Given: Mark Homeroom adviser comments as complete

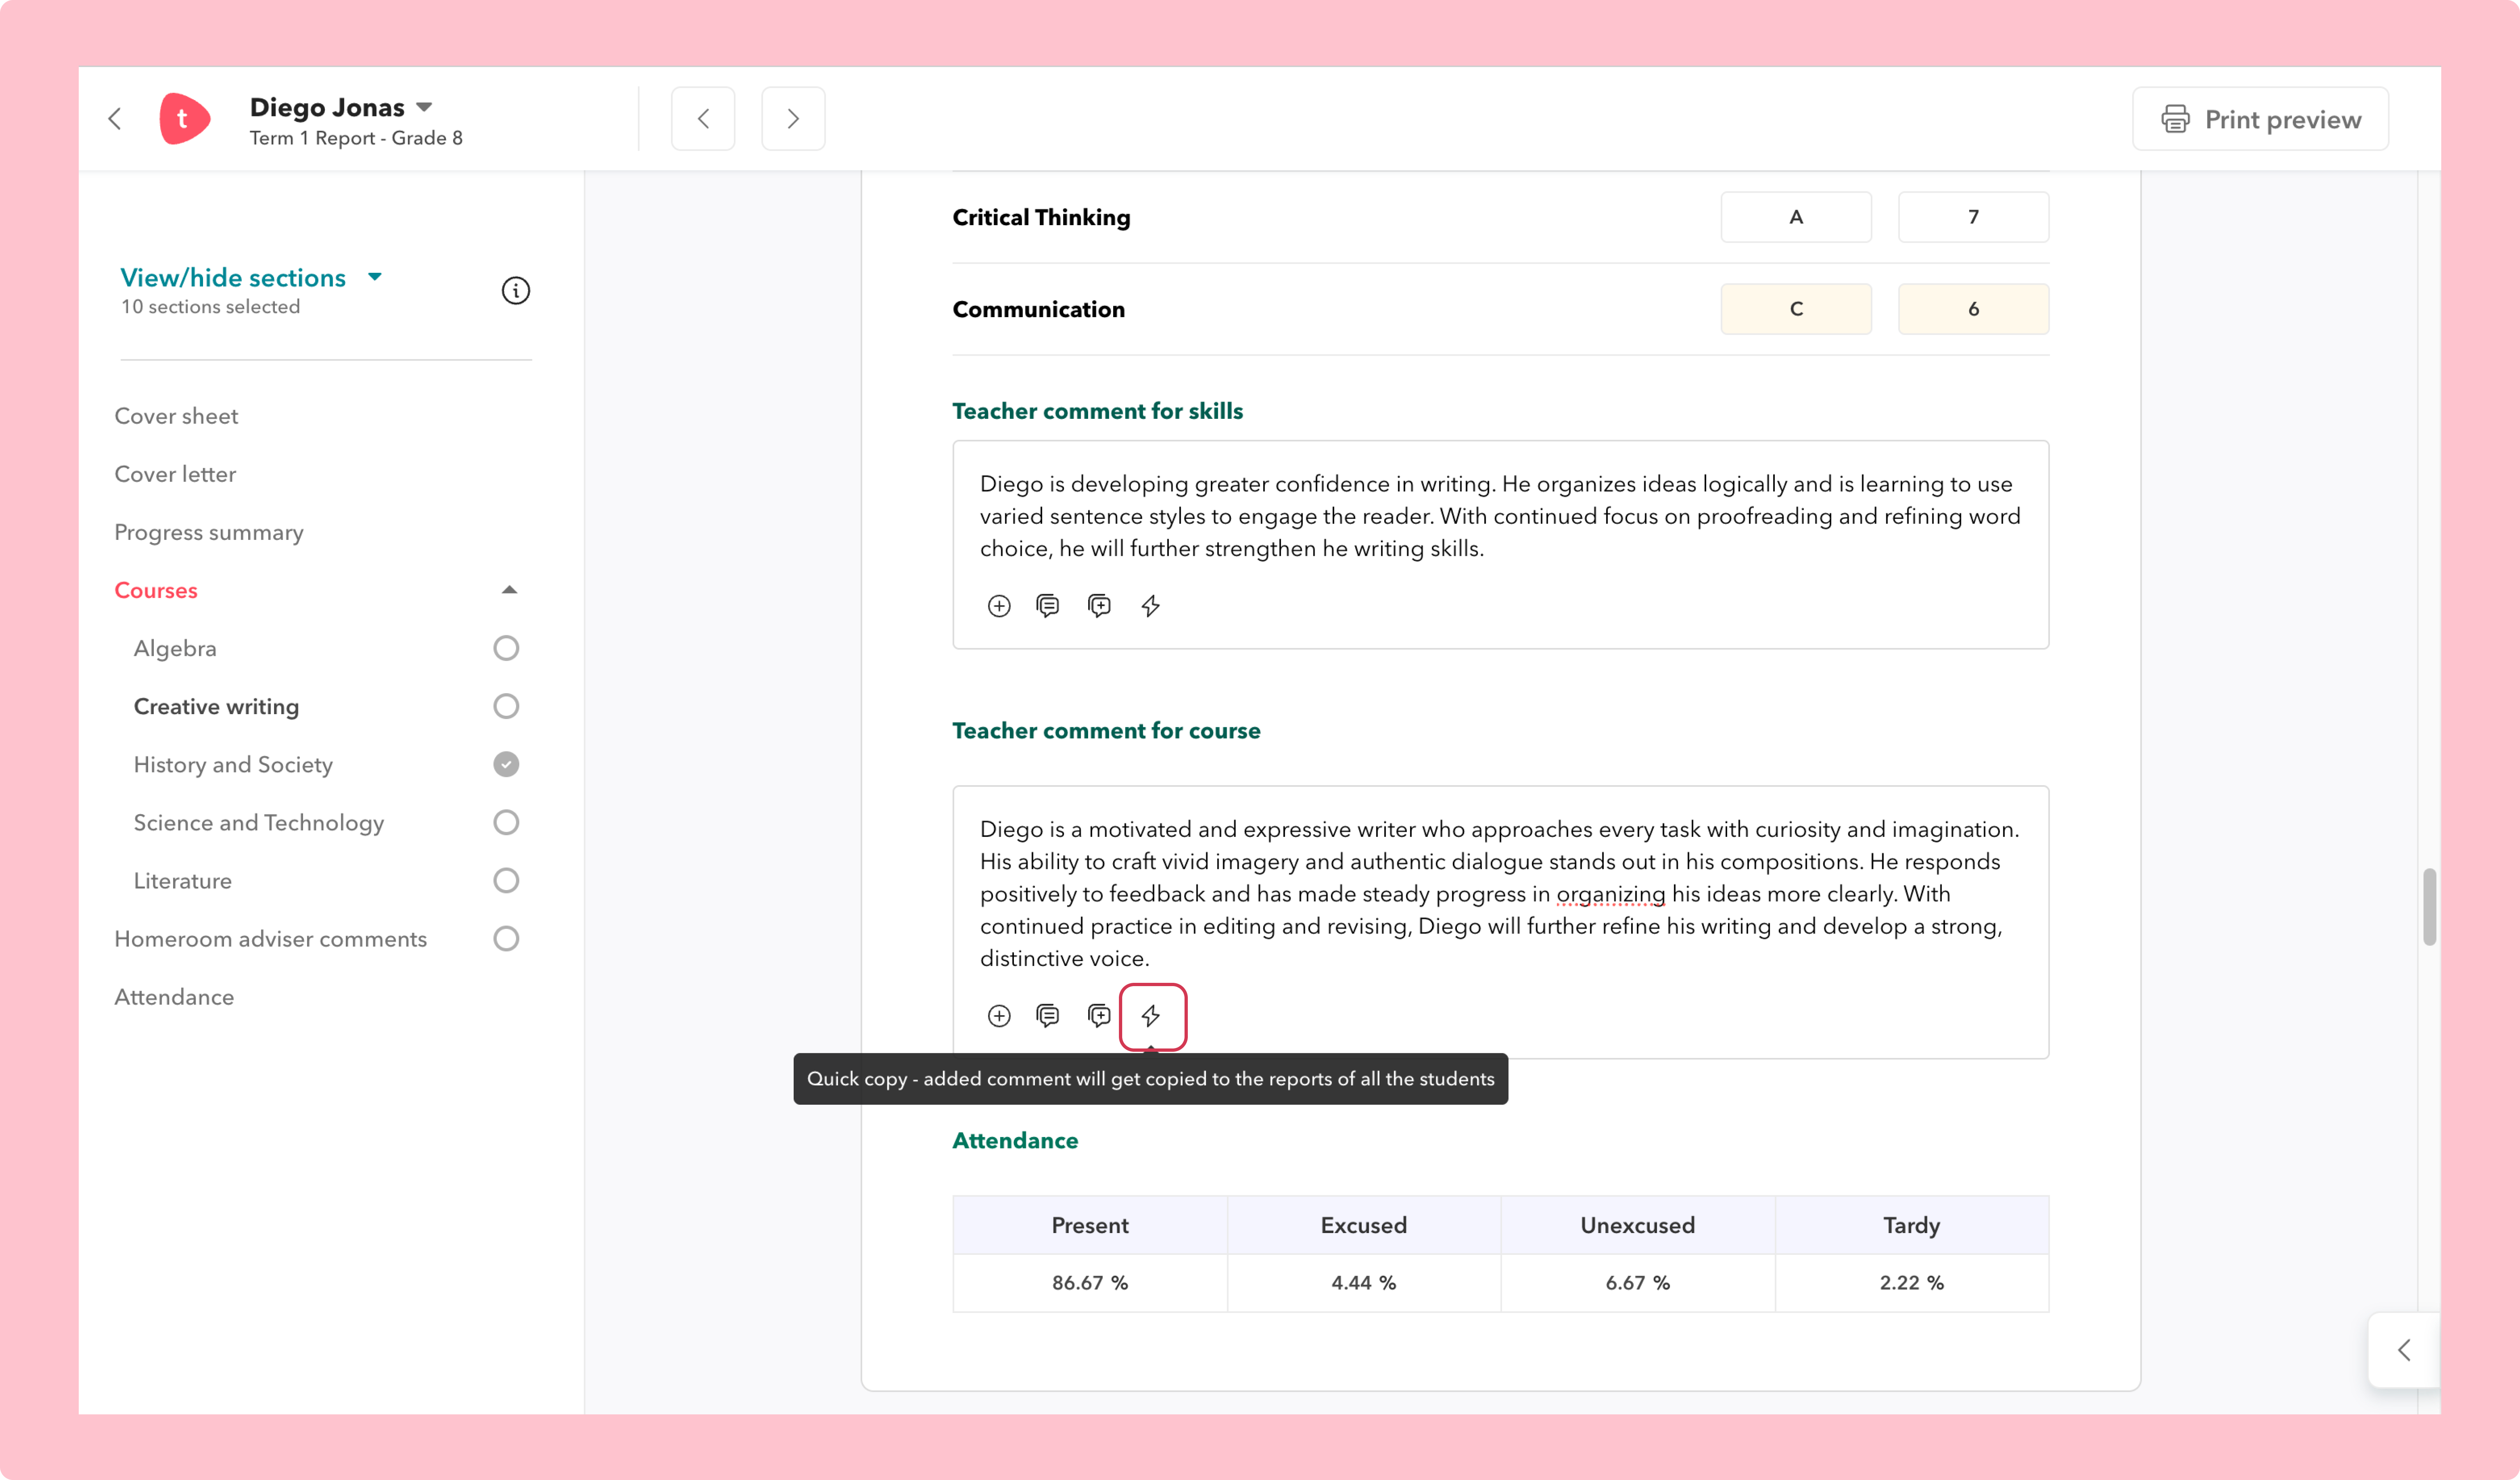Looking at the screenshot, I should click(x=506, y=938).
